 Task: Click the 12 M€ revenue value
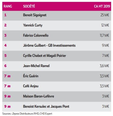(x=105, y=25)
